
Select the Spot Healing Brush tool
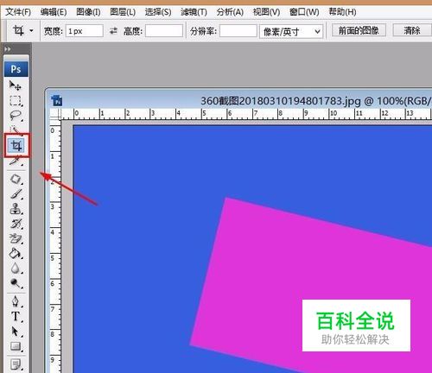[x=16, y=180]
